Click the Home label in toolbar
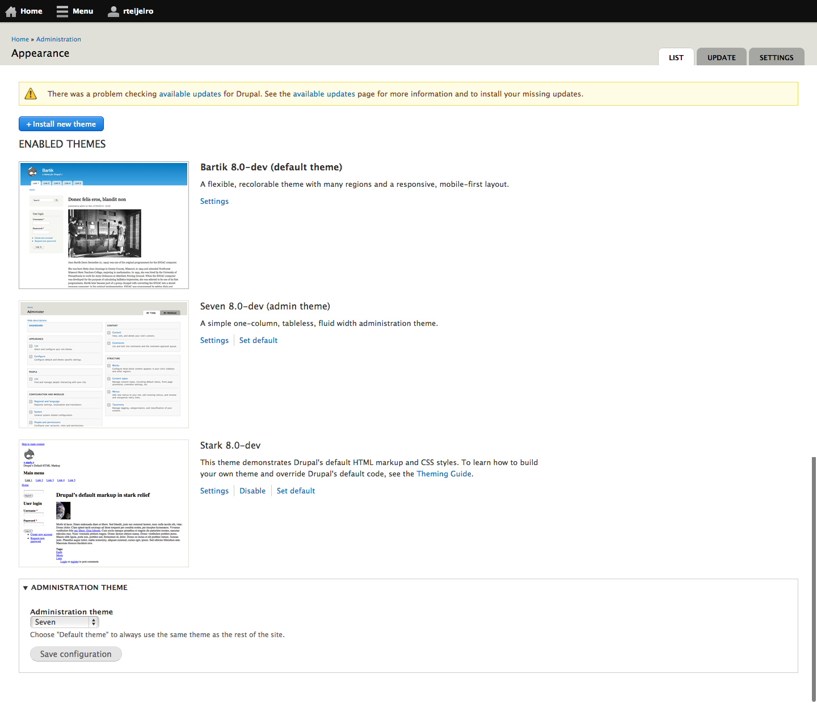Screen dimensions: 817x703 (32, 11)
